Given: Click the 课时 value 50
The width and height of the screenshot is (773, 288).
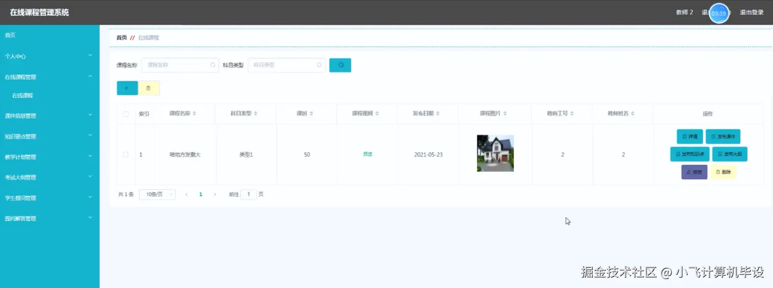Looking at the screenshot, I should click(307, 155).
